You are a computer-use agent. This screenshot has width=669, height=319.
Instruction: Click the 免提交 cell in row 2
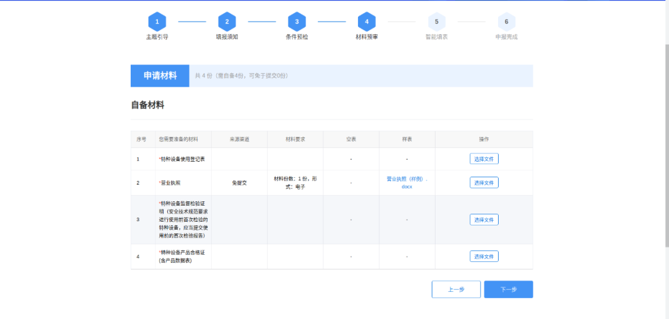[x=239, y=183]
